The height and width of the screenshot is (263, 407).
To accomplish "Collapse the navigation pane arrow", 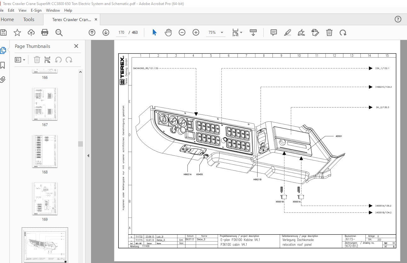I will (x=88, y=155).
